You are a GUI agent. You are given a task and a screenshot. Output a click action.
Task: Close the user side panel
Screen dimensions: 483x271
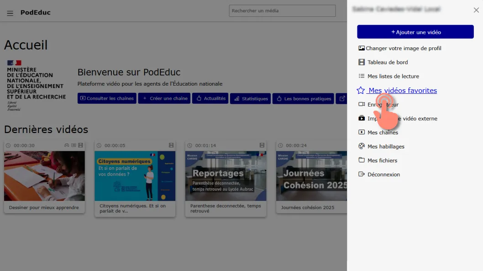[x=476, y=10]
